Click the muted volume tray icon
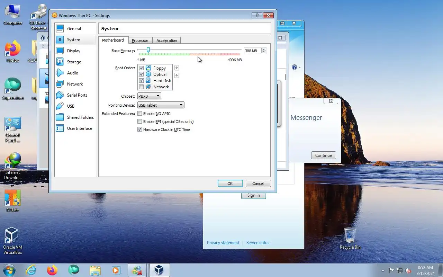Screen dimensions: 443x277 [408, 270]
